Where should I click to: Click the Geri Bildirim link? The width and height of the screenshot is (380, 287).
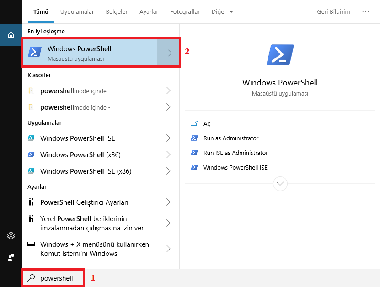tap(333, 12)
